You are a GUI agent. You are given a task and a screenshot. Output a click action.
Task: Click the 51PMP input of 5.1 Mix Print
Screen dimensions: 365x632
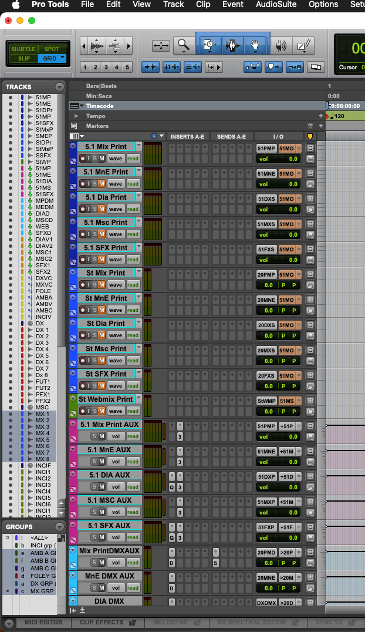pos(266,149)
